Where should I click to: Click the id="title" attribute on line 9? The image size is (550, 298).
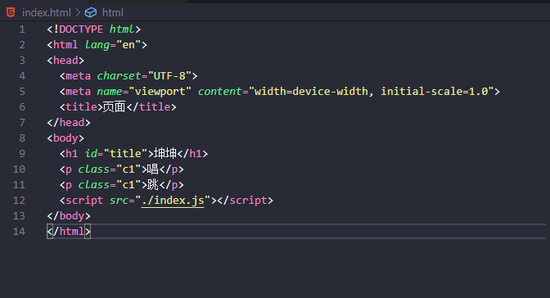point(115,154)
